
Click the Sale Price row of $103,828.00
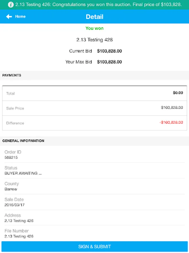94,108
